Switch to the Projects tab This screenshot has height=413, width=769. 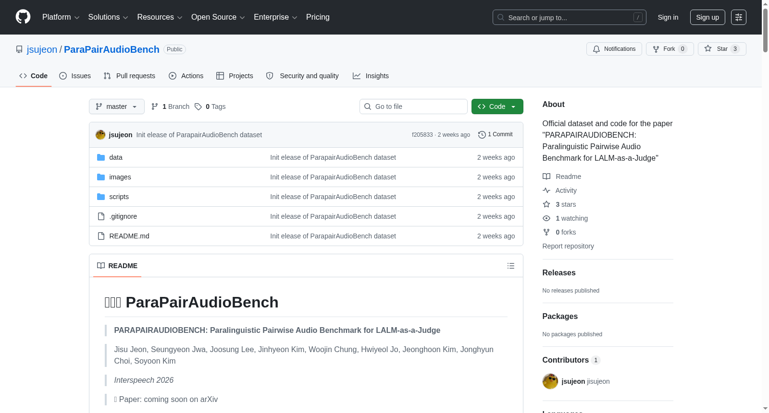click(235, 76)
